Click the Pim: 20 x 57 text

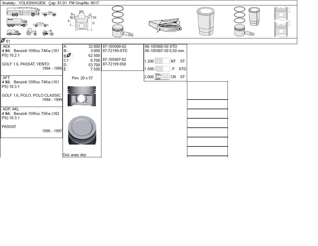pyautogui.click(x=82, y=78)
